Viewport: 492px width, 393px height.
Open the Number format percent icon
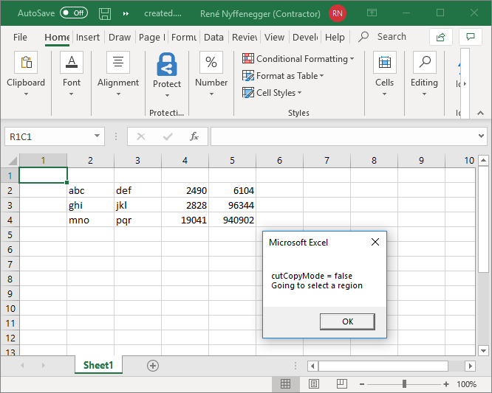tap(211, 63)
